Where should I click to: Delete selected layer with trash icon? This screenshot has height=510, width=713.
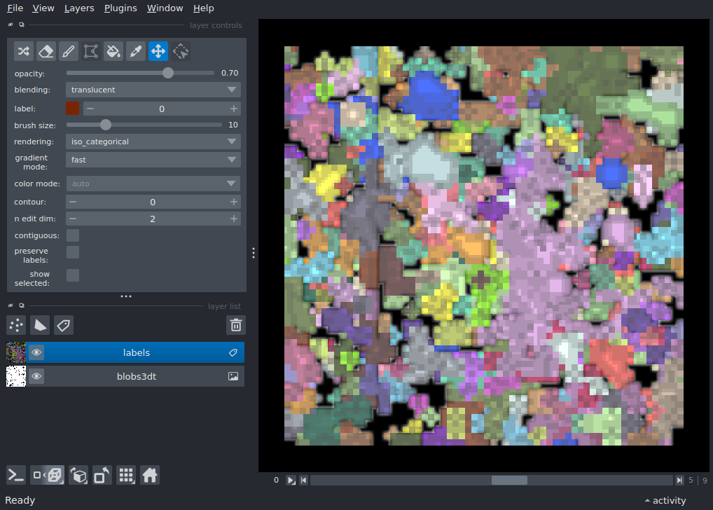(236, 325)
